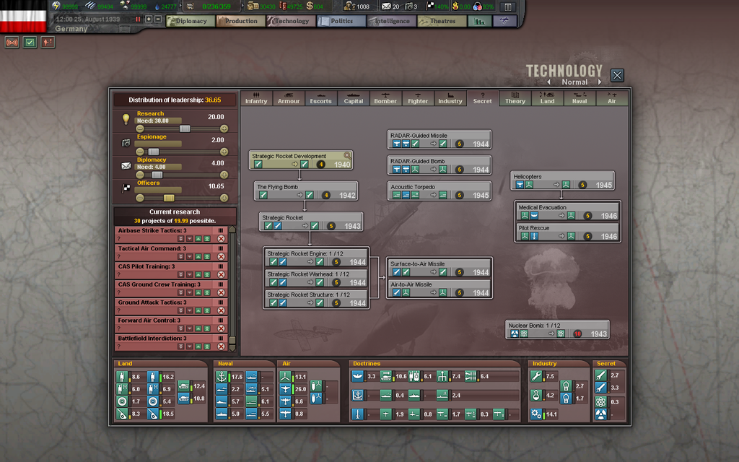The image size is (739, 462).
Task: Adjust the Officers leadership slider
Action: [169, 198]
